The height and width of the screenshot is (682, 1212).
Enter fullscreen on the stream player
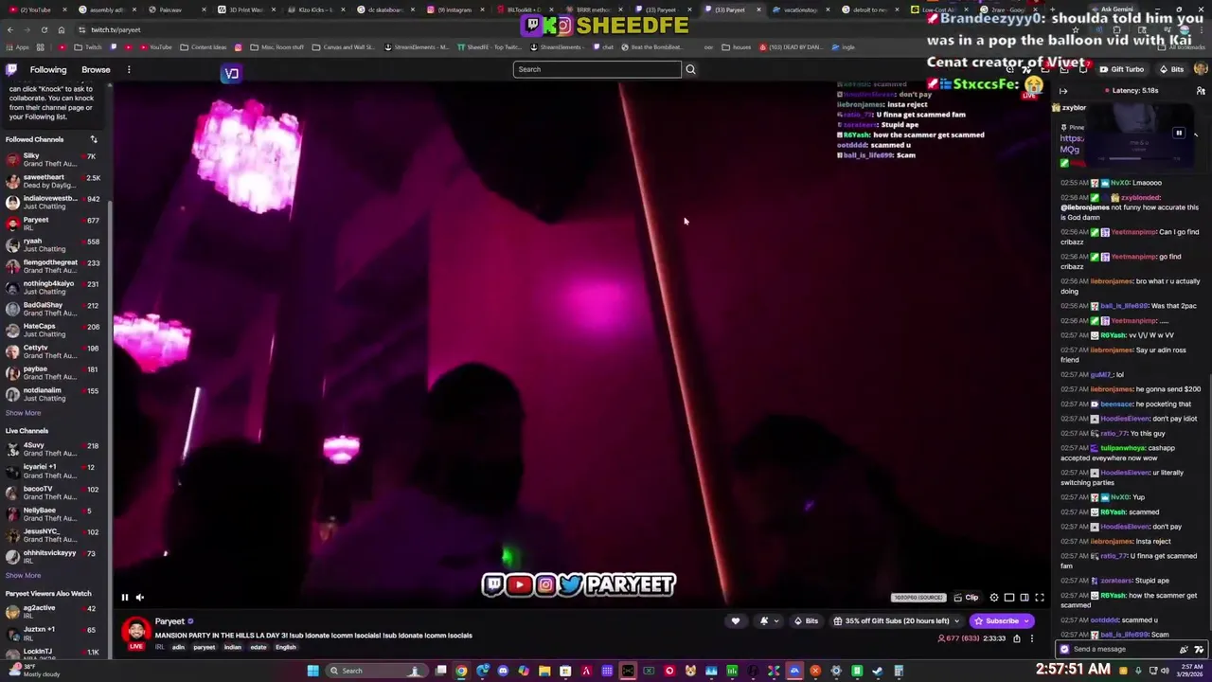pos(1039,598)
